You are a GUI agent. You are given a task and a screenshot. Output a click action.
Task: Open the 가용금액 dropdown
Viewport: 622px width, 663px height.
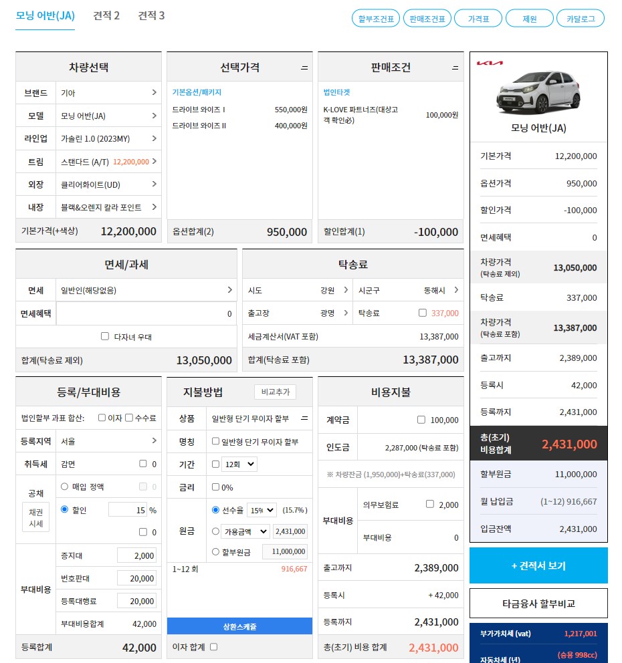click(x=245, y=531)
